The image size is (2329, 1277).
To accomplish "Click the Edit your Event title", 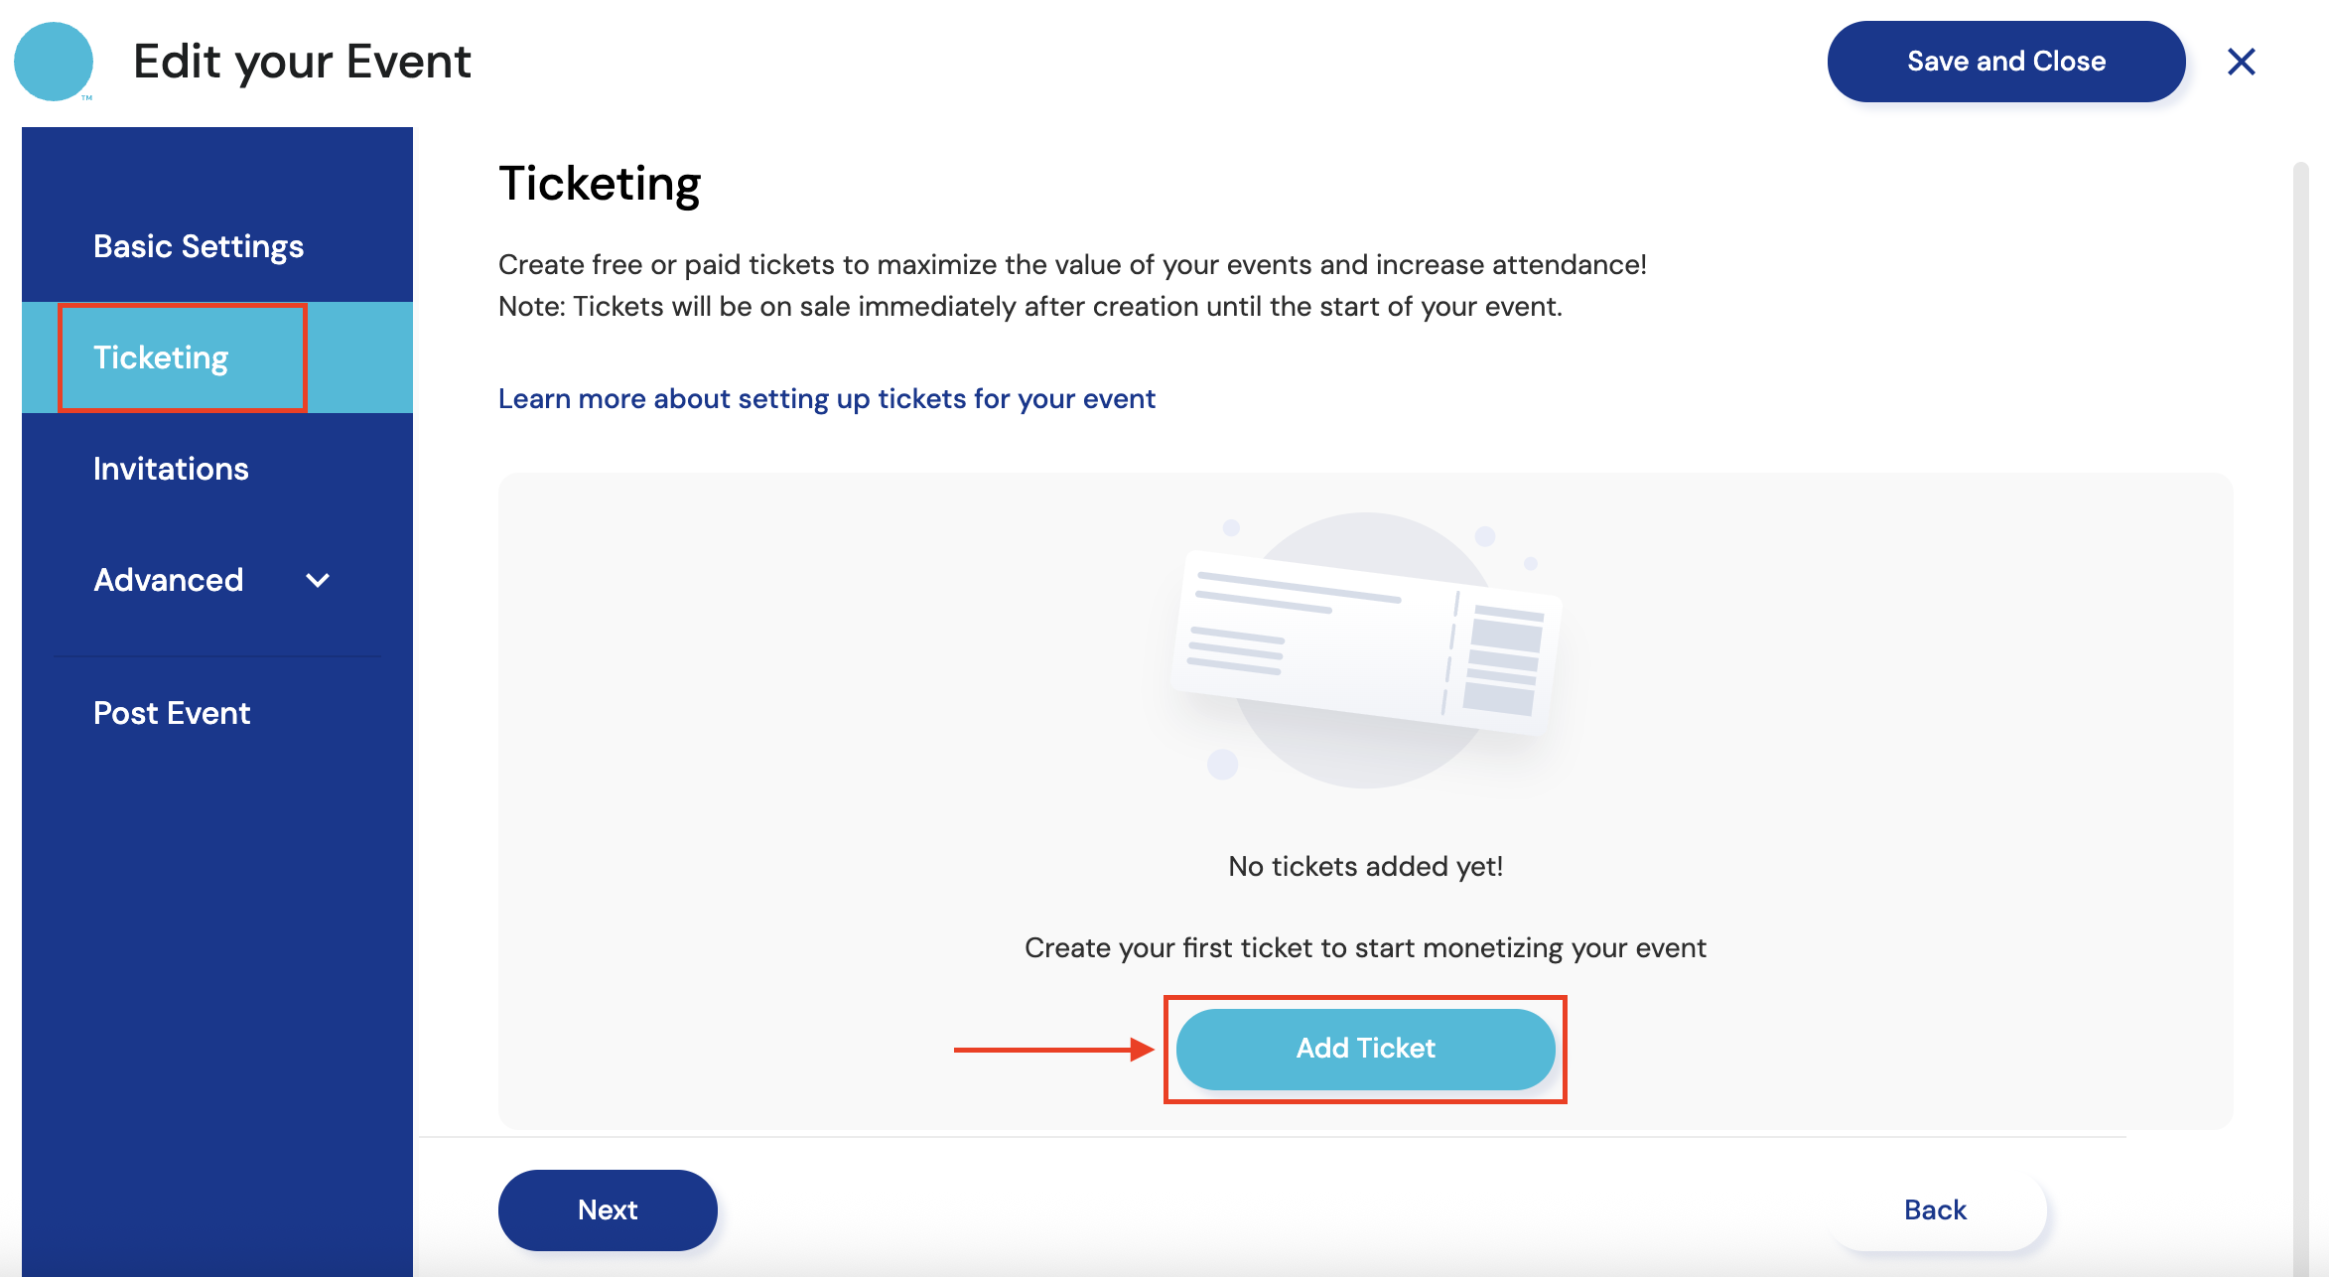I will (302, 62).
